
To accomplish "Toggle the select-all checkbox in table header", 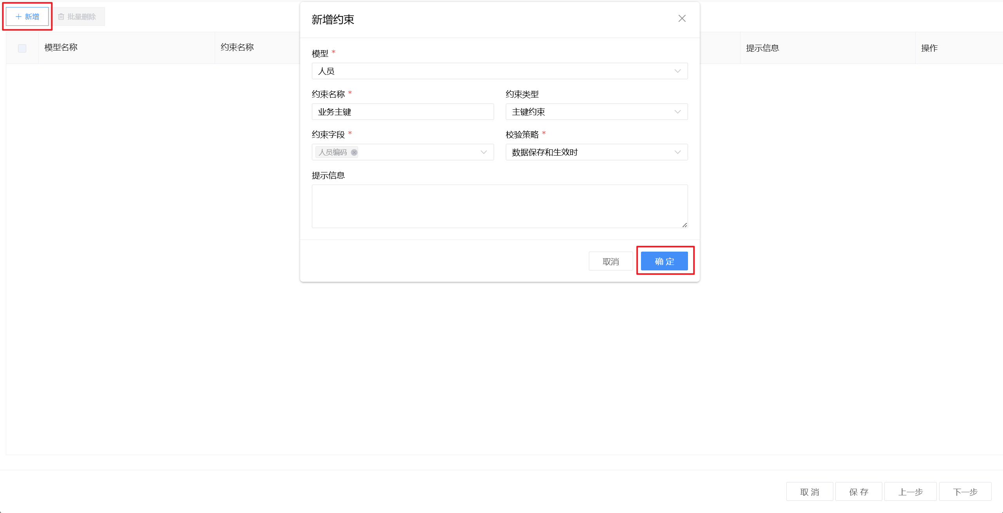I will 22,48.
